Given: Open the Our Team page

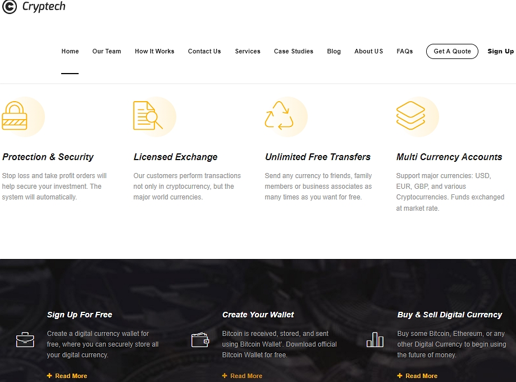Looking at the screenshot, I should click(x=107, y=51).
